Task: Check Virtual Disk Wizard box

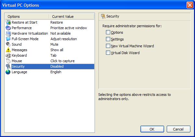Action: tap(108, 53)
